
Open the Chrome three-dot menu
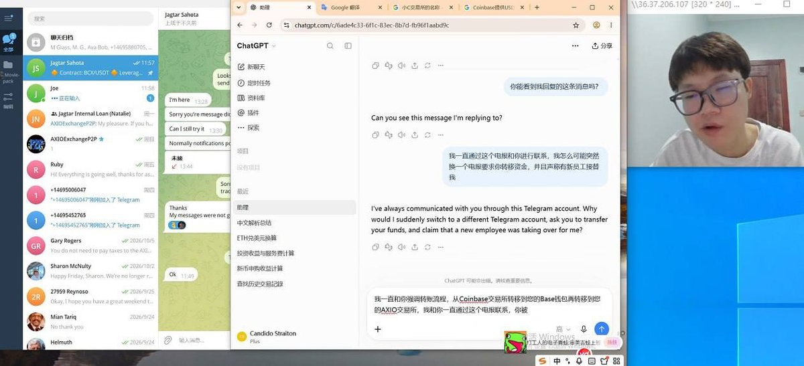(612, 25)
